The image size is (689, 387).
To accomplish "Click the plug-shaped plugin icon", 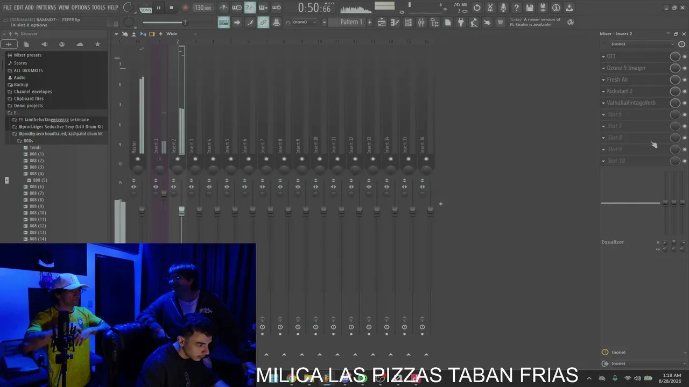I will tap(461, 22).
